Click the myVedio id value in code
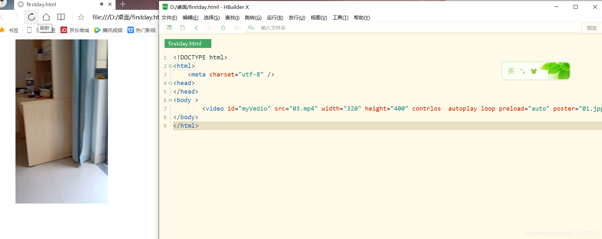The image size is (602, 239). (x=254, y=109)
